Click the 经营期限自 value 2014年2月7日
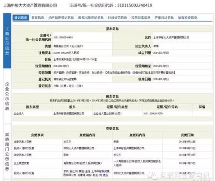Image resolution: width=215 pixels, height=181 pixels. [61, 66]
